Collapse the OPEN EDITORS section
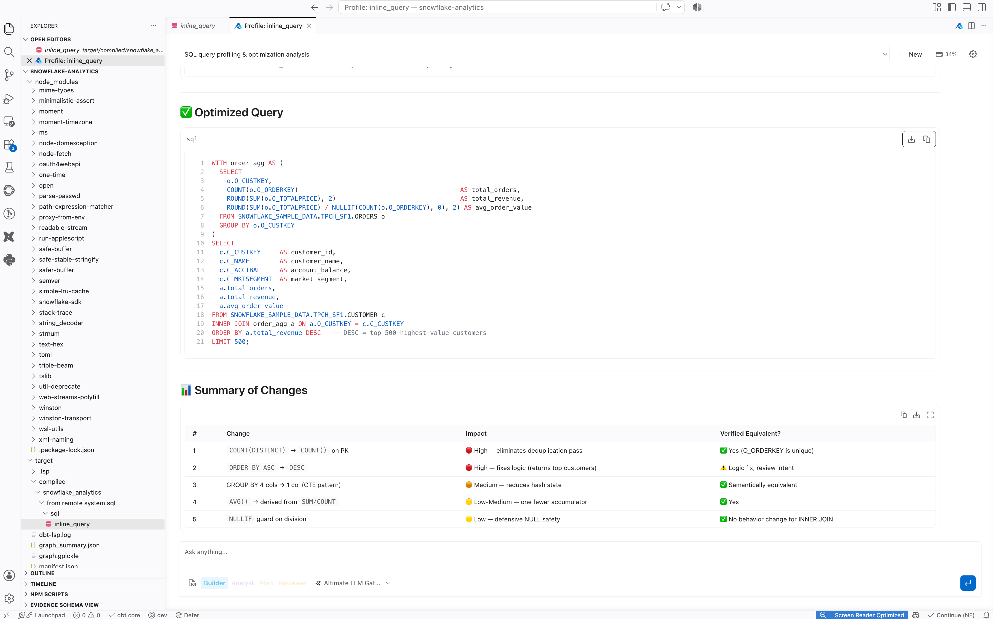This screenshot has width=993, height=619. [x=26, y=39]
